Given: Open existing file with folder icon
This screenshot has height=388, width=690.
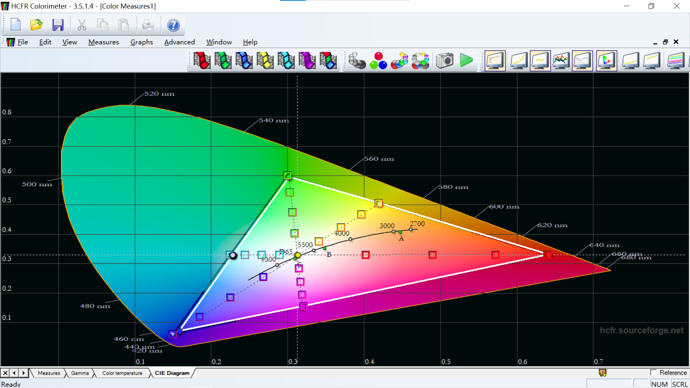Looking at the screenshot, I should point(36,25).
